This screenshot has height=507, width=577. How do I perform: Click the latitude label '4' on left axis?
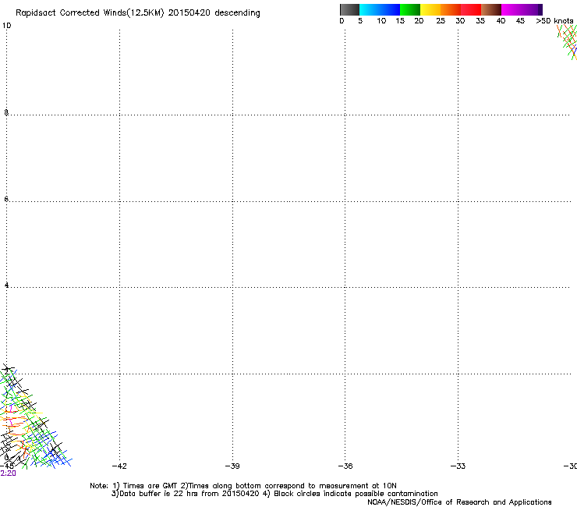click(6, 285)
